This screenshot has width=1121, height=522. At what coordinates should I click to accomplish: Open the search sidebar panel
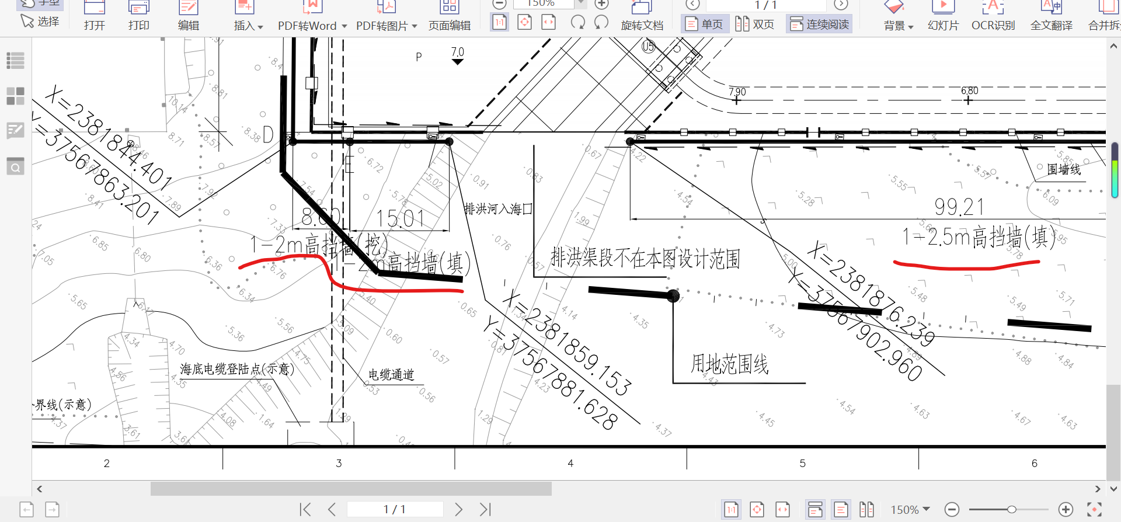point(16,166)
